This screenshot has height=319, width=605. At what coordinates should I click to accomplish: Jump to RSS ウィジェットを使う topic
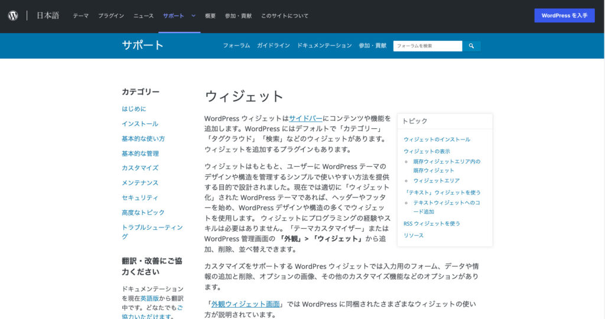432,223
